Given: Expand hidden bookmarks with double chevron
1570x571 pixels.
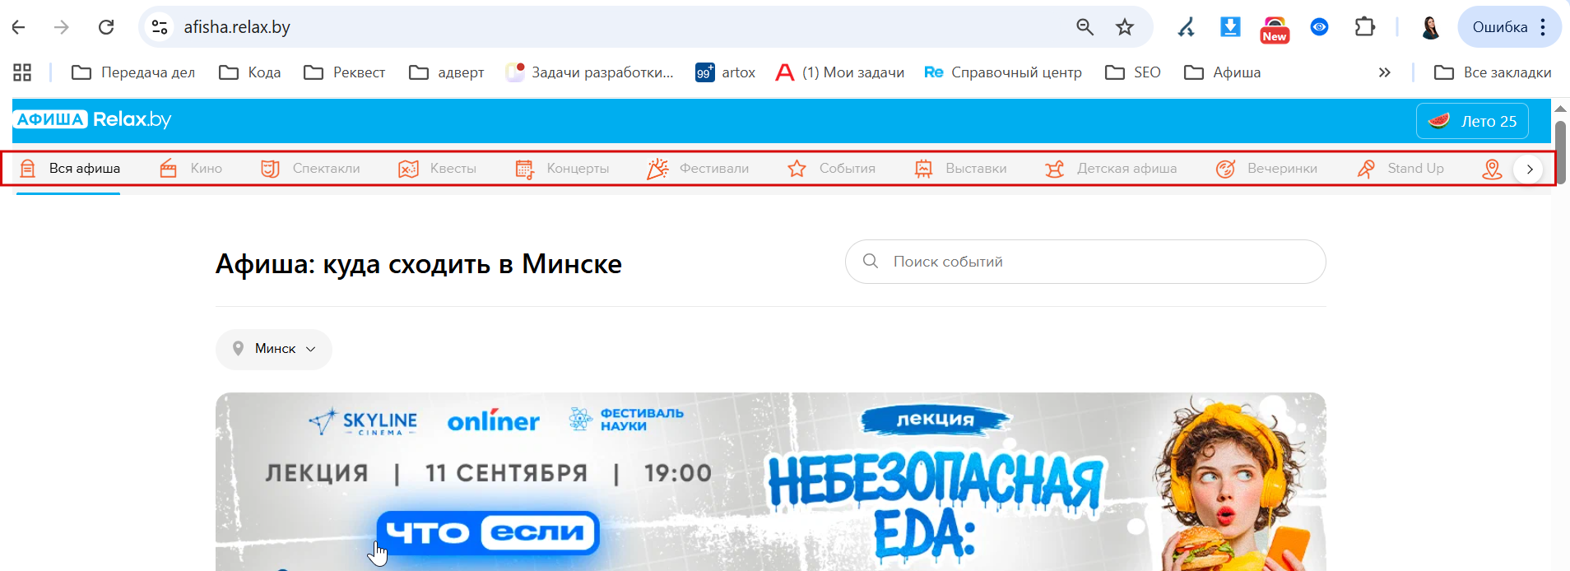Looking at the screenshot, I should (x=1385, y=72).
